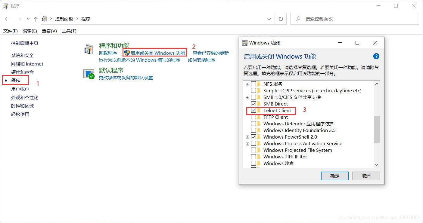This screenshot has height=223, width=423.
Task: Enable the TFTP Client checkbox
Action: pyautogui.click(x=253, y=117)
